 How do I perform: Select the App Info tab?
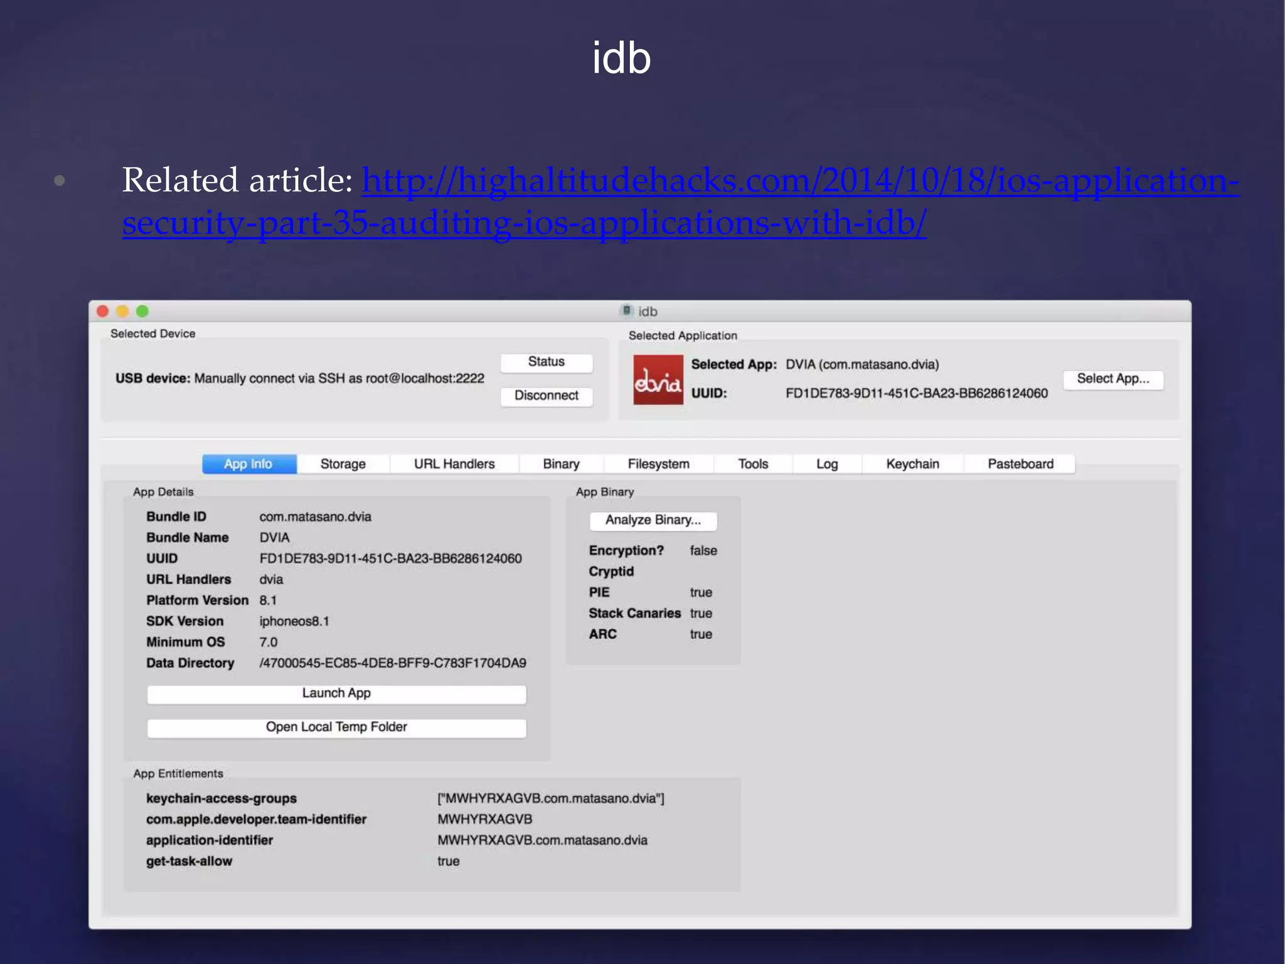249,464
